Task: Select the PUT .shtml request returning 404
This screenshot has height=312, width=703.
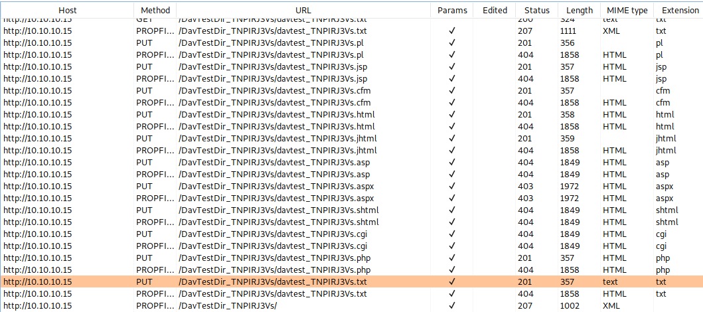Action: tap(272, 210)
